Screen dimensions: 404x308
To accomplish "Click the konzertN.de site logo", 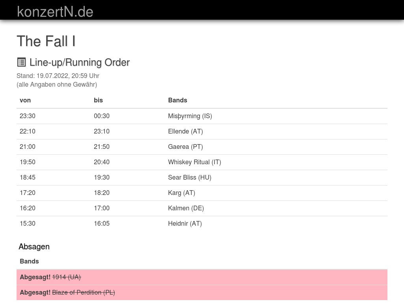I will click(55, 11).
